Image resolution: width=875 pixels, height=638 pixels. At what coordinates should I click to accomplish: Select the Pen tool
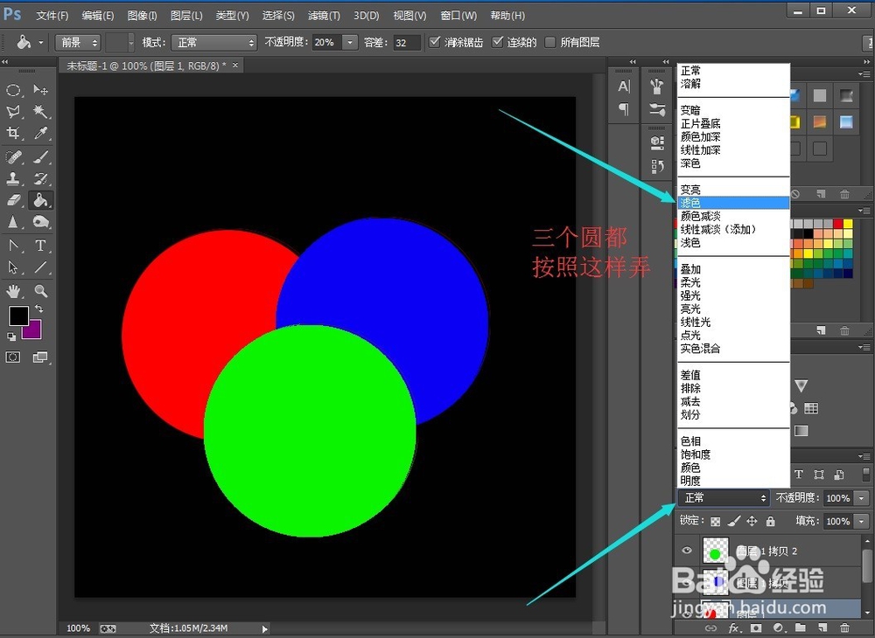pos(13,246)
